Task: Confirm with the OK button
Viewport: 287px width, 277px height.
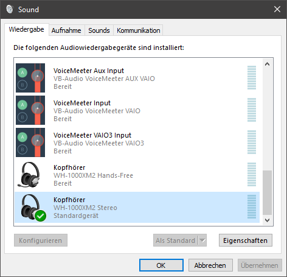Action: point(161,265)
